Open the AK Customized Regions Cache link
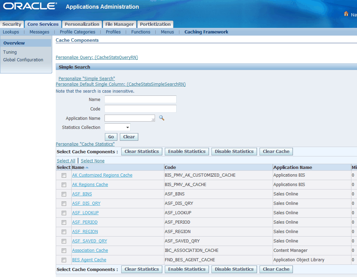 pyautogui.click(x=102, y=175)
